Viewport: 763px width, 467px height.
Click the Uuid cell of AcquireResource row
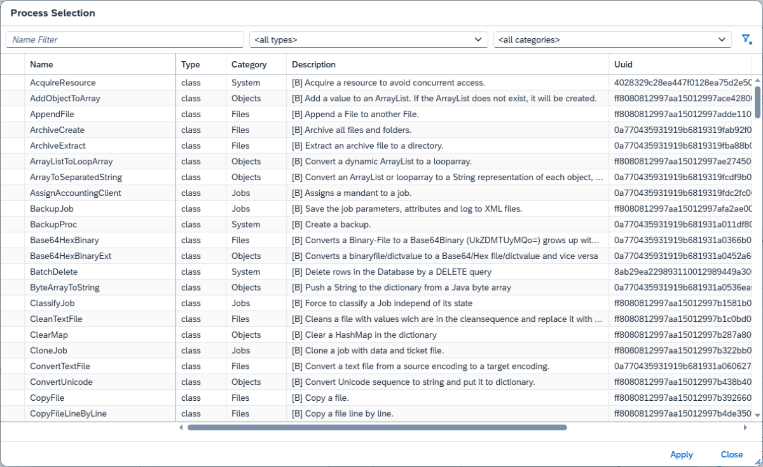pos(681,83)
